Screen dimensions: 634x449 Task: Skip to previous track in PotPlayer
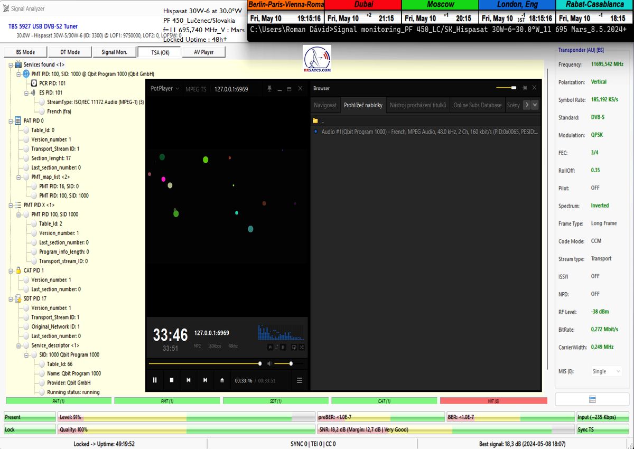pos(189,380)
